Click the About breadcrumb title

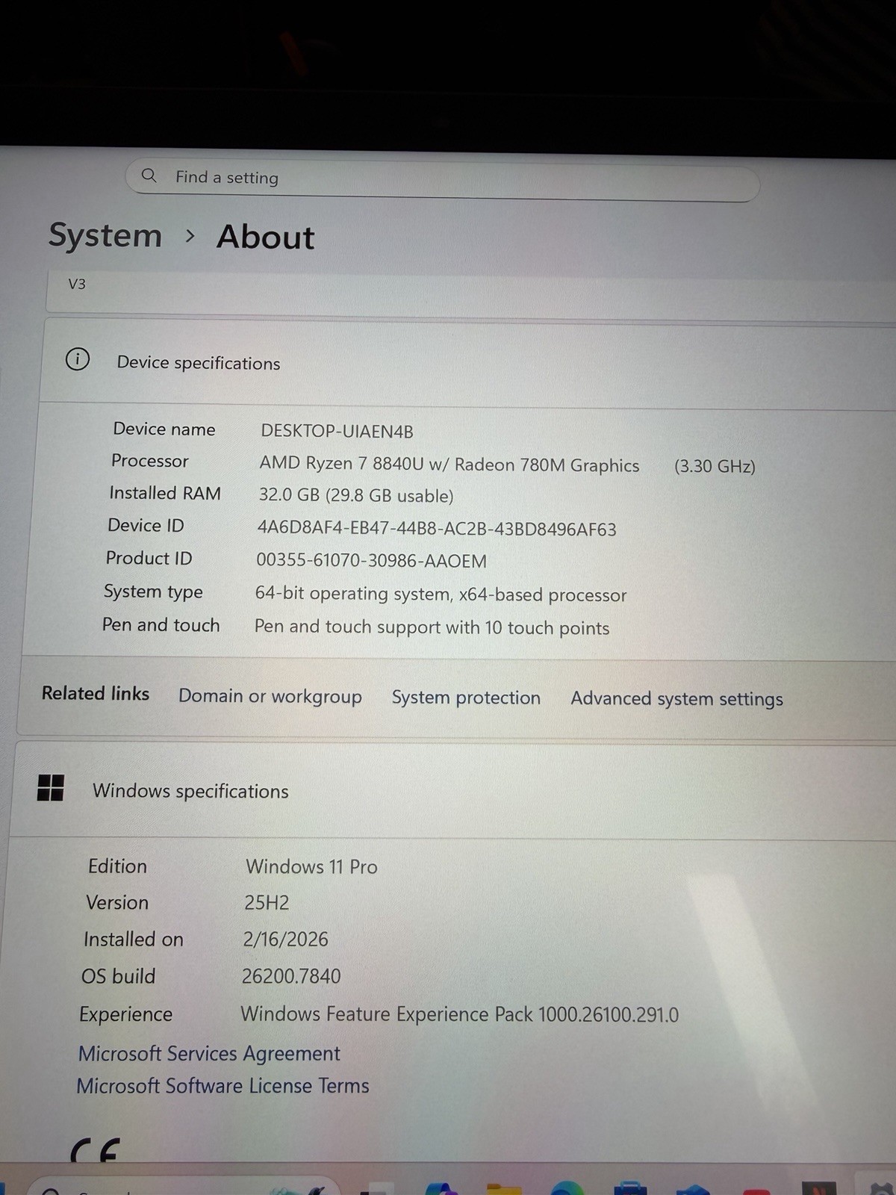[266, 237]
